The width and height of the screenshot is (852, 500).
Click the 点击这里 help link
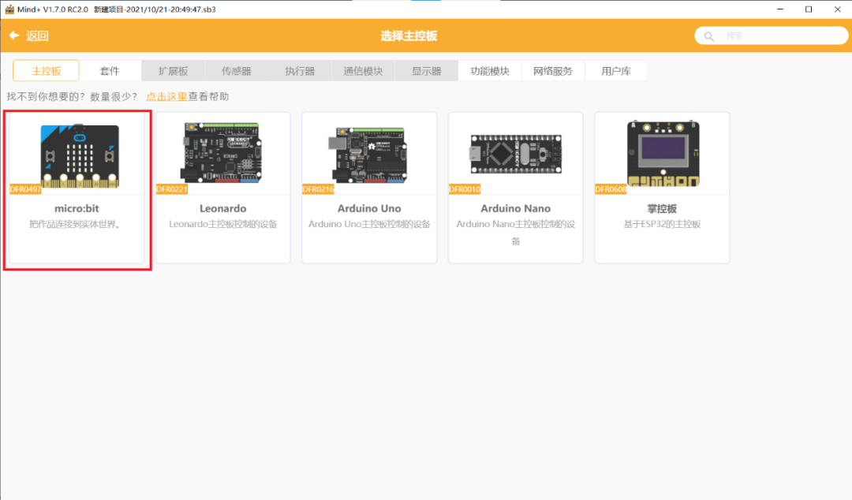point(166,96)
